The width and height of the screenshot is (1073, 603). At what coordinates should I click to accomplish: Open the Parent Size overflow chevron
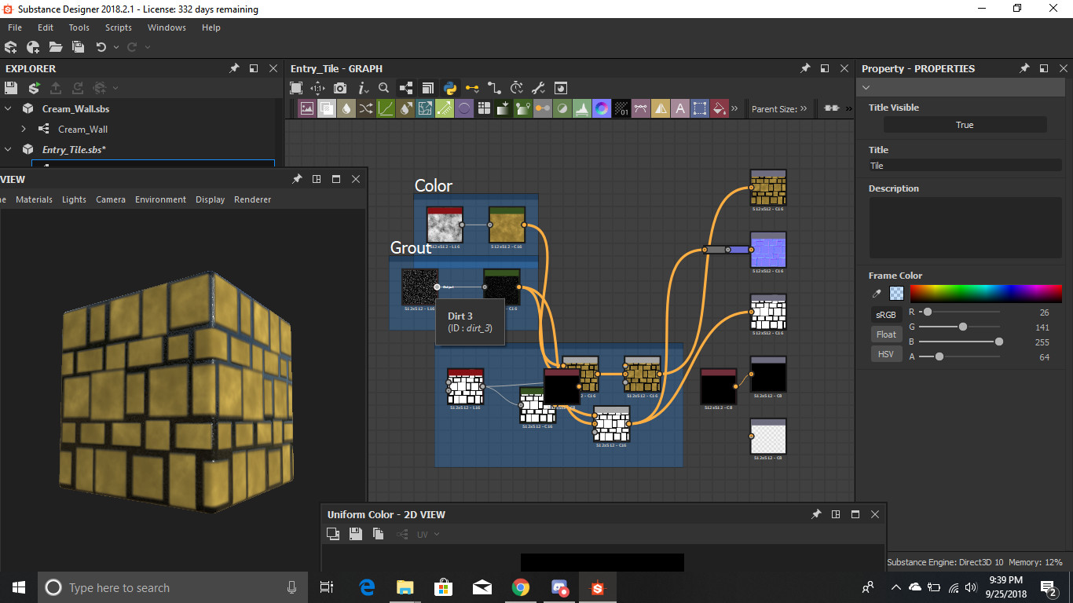pos(804,109)
